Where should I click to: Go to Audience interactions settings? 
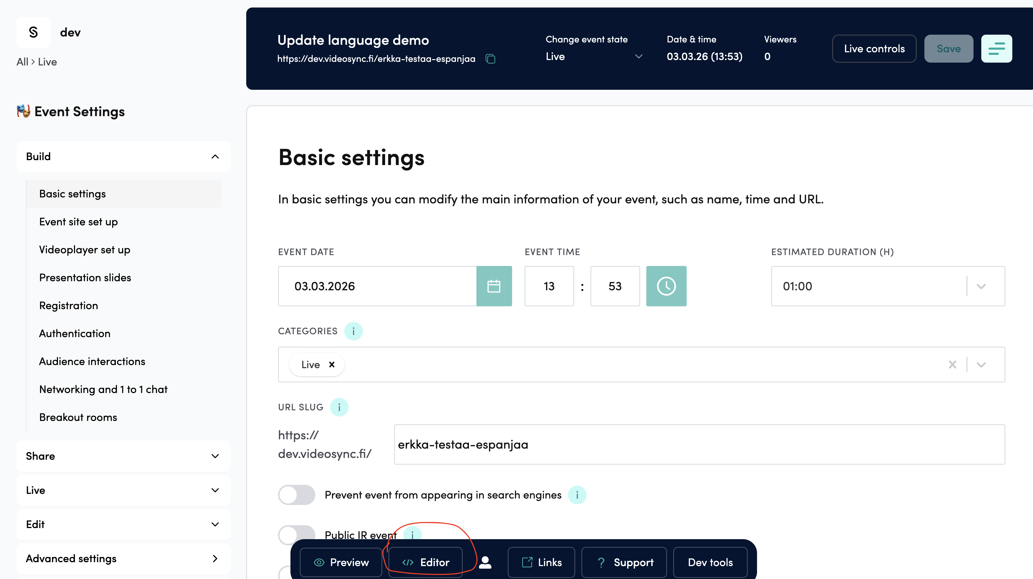tap(92, 361)
